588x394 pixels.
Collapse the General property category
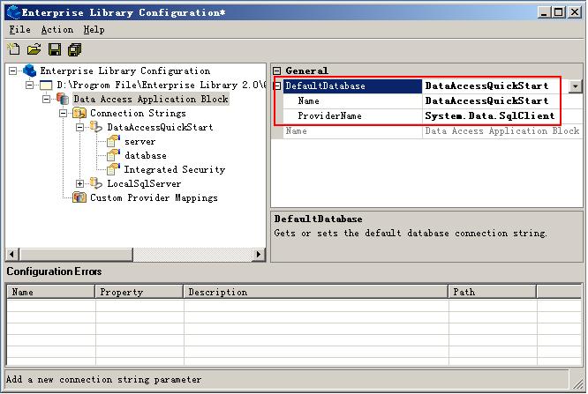[x=276, y=71]
